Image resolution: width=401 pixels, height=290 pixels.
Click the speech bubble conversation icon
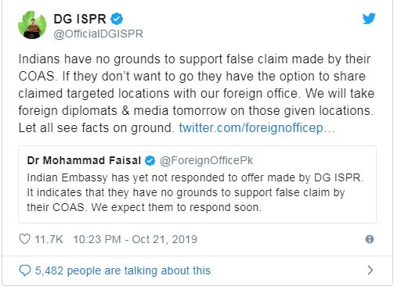(x=25, y=270)
